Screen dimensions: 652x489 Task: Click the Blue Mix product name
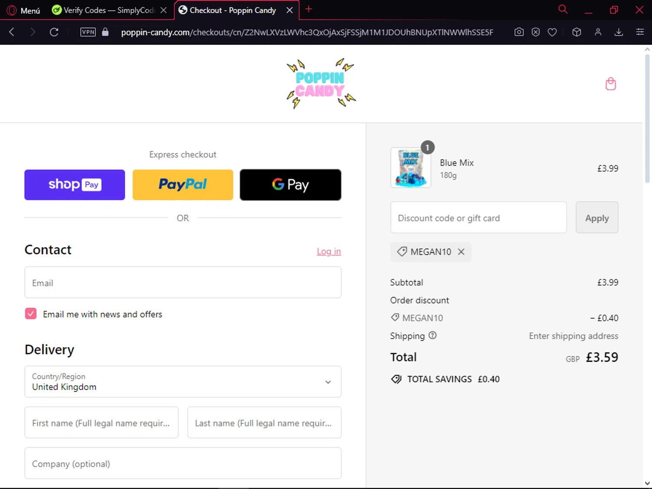(x=457, y=163)
